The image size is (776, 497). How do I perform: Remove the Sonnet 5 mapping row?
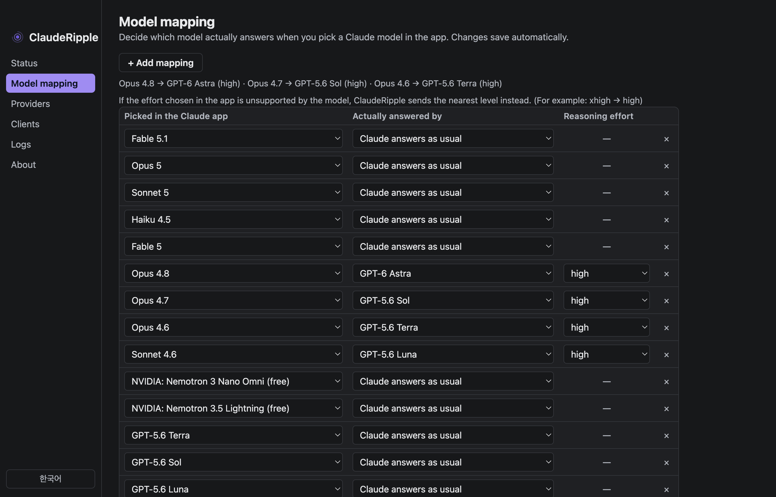click(666, 193)
